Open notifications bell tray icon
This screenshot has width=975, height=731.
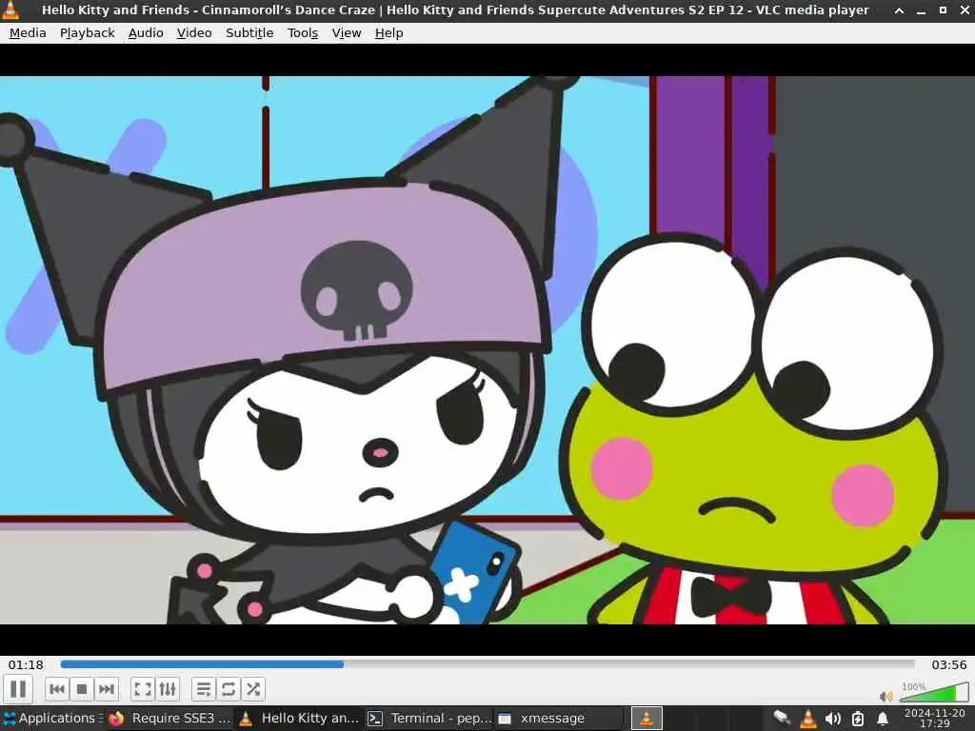[883, 719]
